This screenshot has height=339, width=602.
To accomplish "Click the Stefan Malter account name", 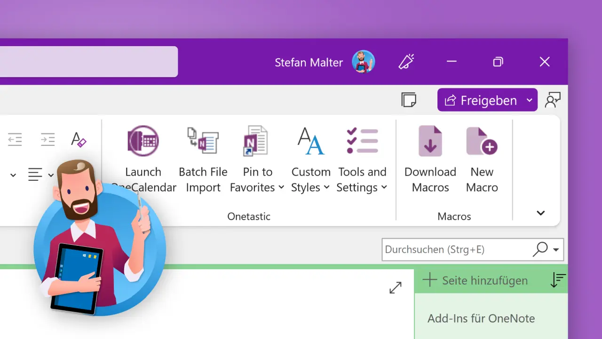I will coord(309,62).
